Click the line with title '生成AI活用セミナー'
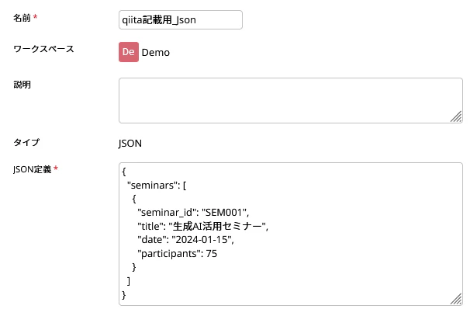Screen dimensions: 470x309 pyautogui.click(x=203, y=226)
